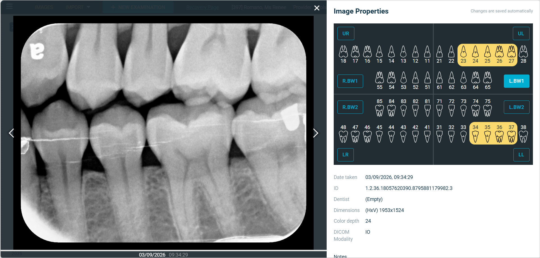Open the IMPORT dropdown menu
The image size is (540, 258).
click(x=78, y=7)
